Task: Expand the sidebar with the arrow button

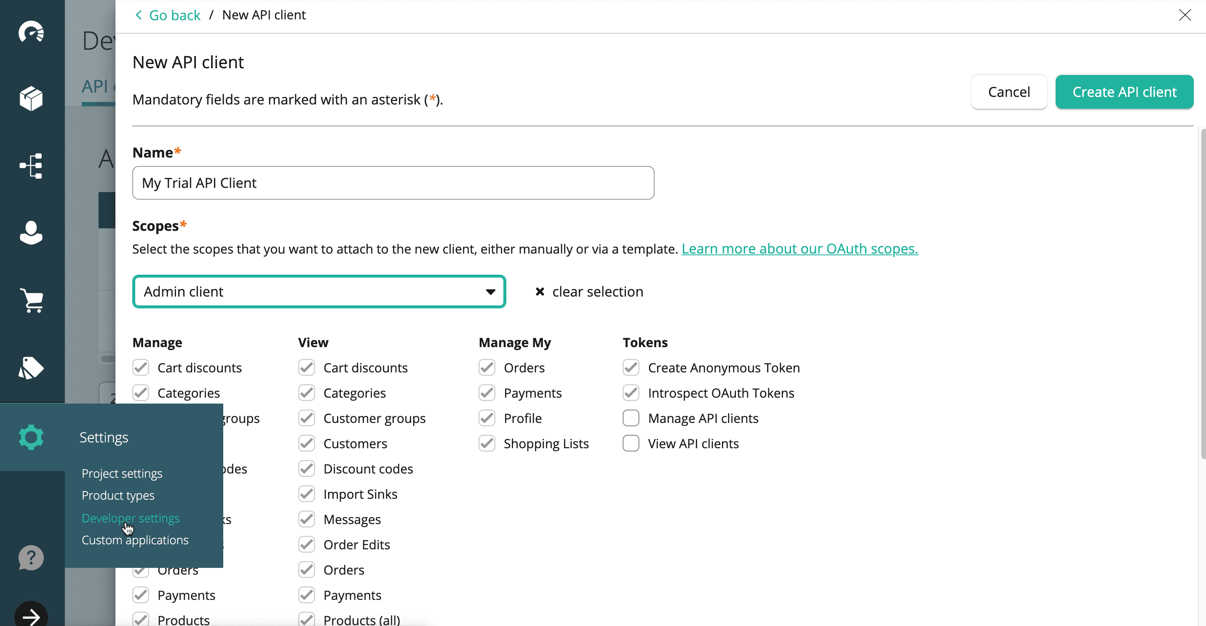Action: coord(31,615)
